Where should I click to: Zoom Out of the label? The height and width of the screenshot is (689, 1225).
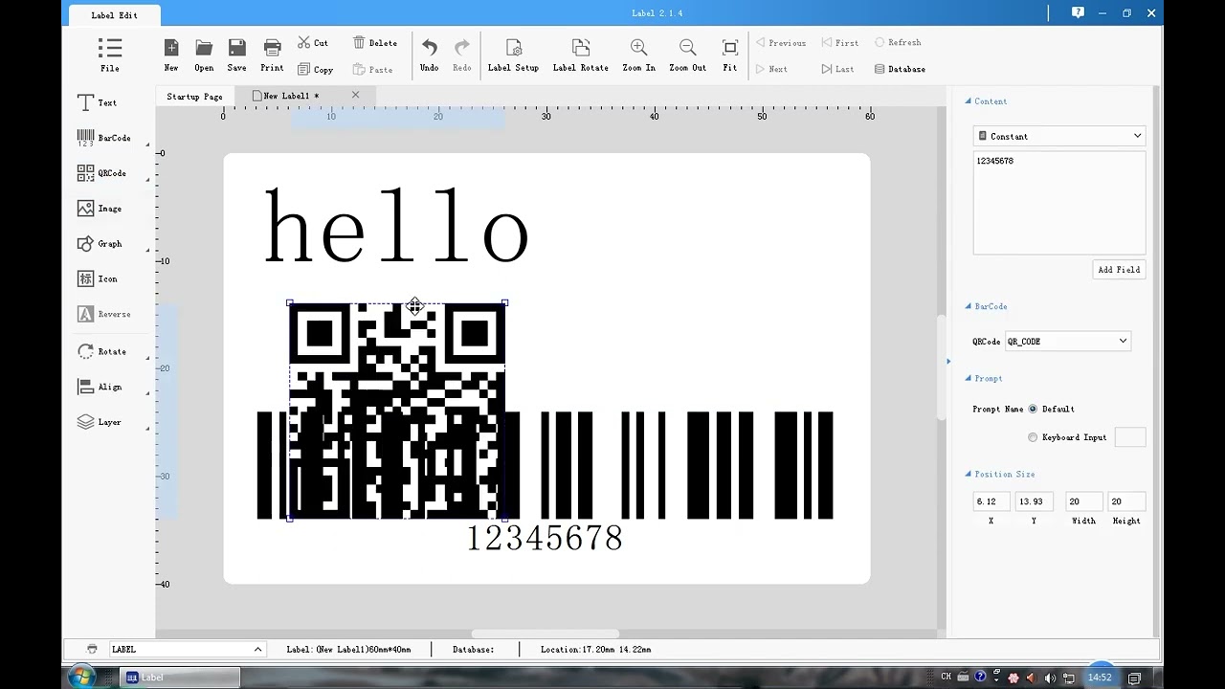coord(687,55)
